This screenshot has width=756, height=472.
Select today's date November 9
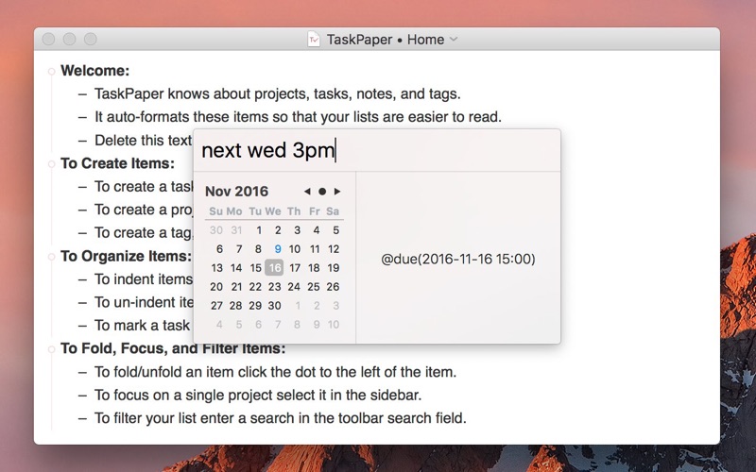pyautogui.click(x=278, y=249)
